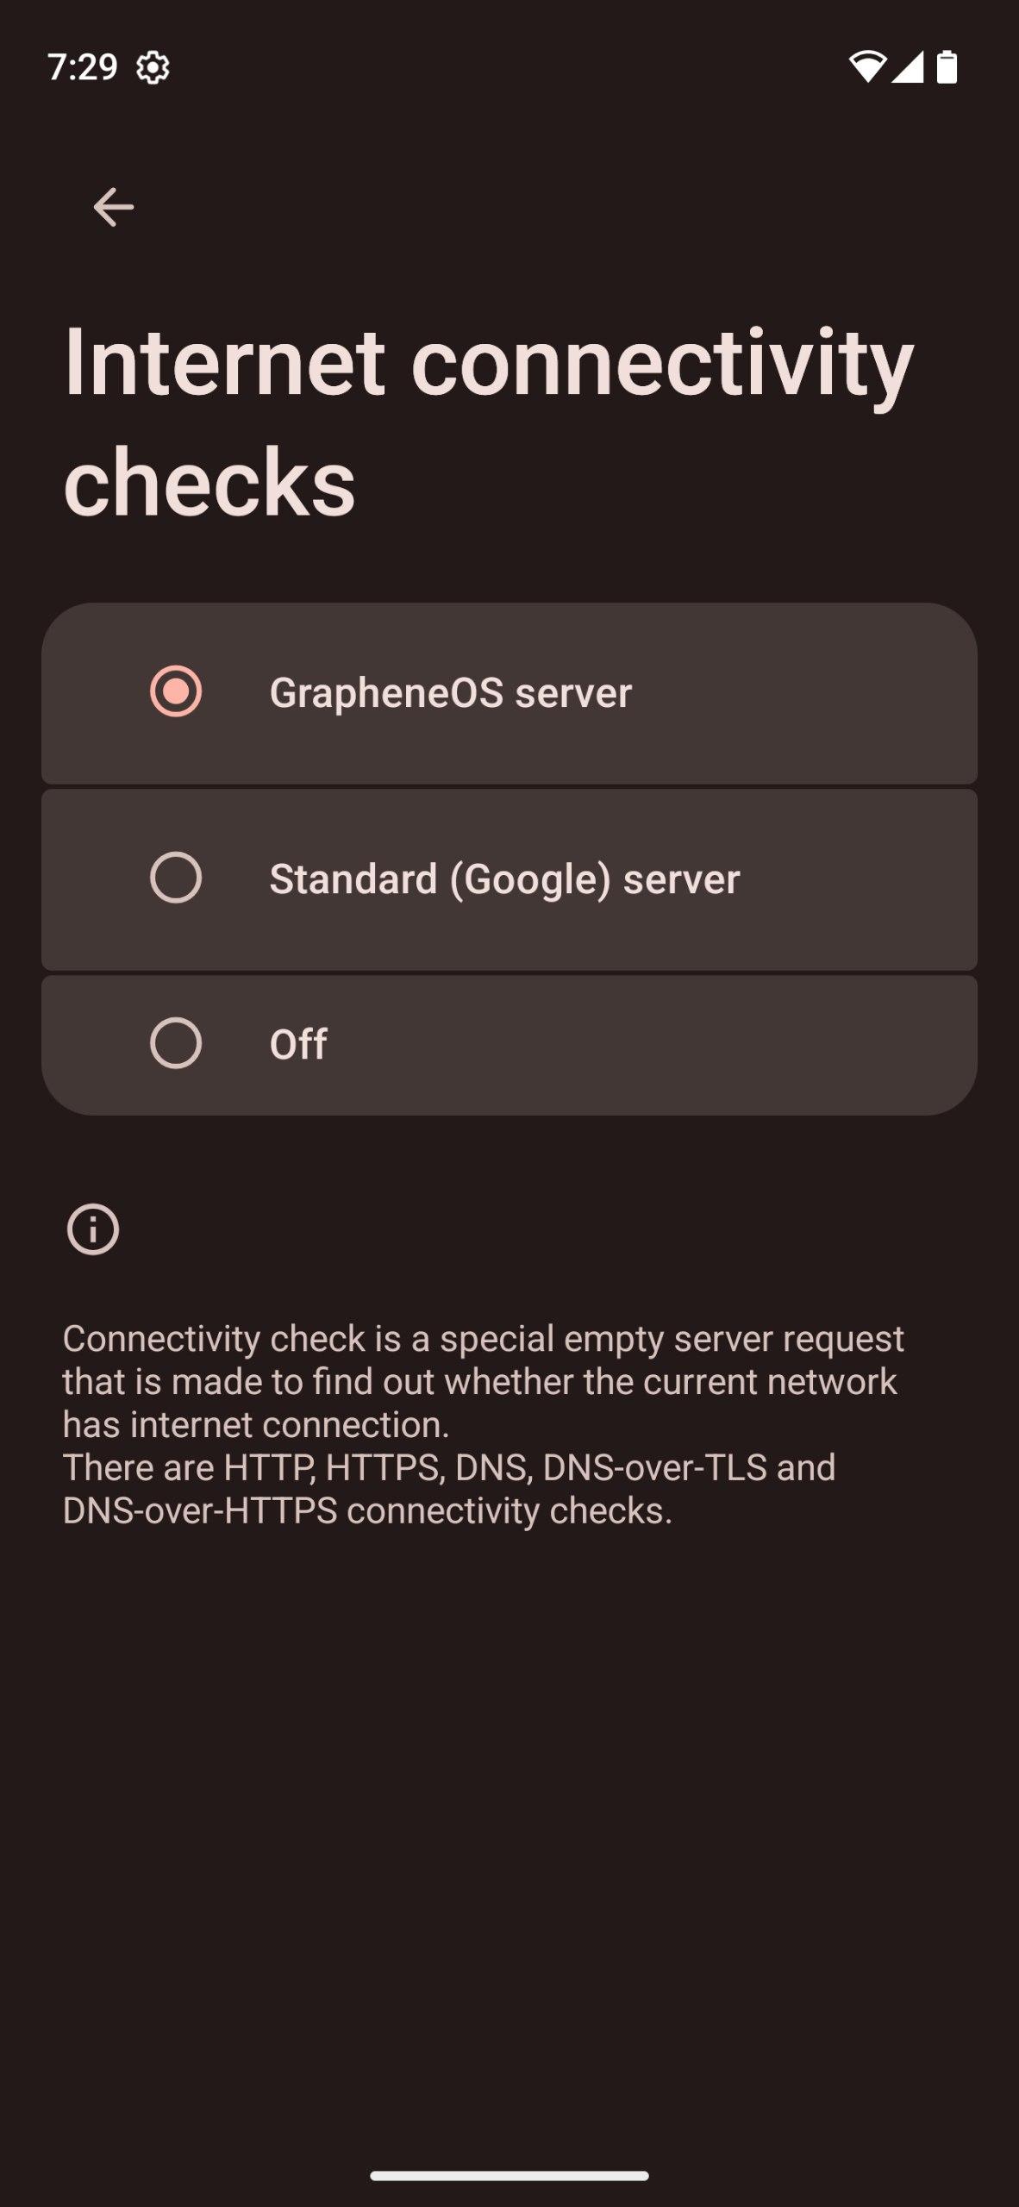The width and height of the screenshot is (1019, 2207).
Task: Tap the cellular signal icon
Action: (907, 66)
